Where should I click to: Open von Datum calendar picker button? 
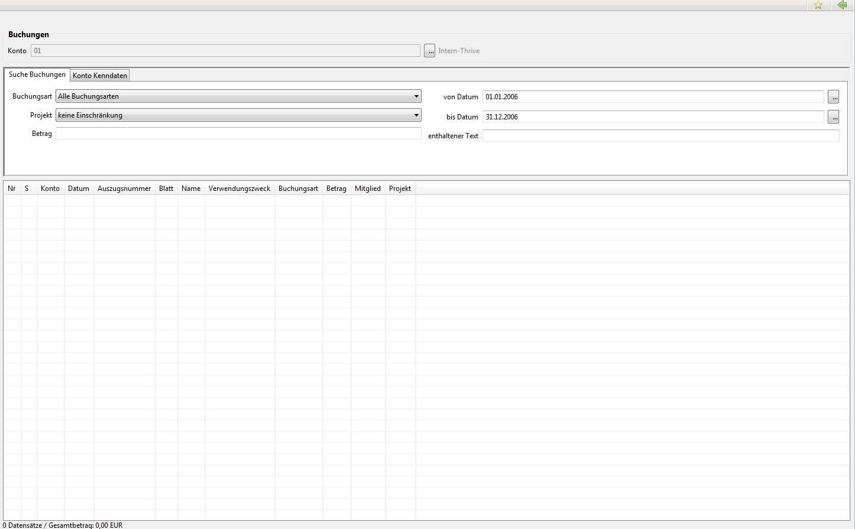(833, 97)
